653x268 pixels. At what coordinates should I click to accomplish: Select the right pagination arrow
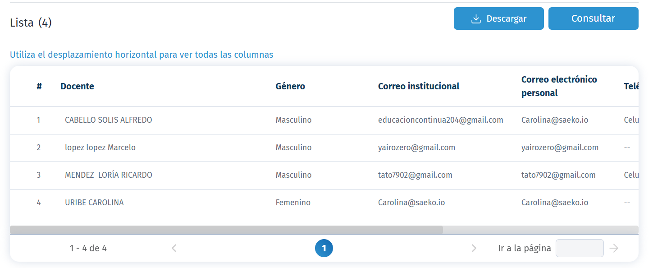(474, 248)
